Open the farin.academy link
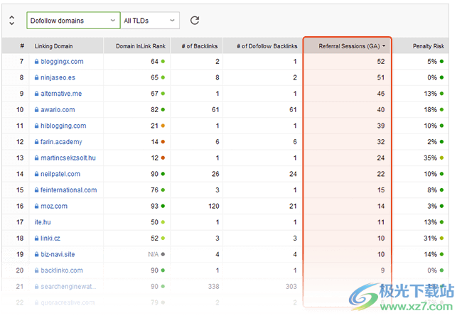462x318 pixels. [x=61, y=142]
